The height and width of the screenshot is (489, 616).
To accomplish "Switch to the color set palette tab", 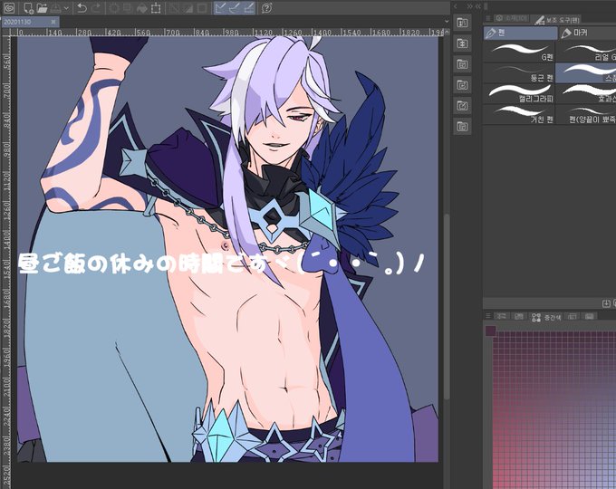I will (518, 316).
